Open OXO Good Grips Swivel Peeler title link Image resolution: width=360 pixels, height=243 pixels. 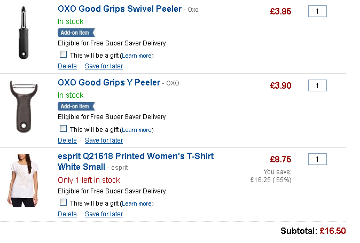[x=120, y=9]
